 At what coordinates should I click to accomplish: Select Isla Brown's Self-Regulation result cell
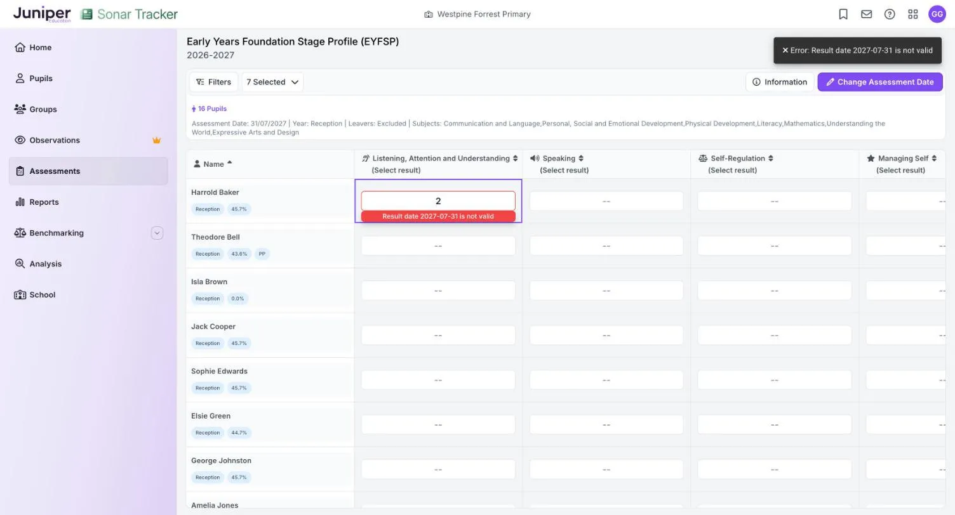point(775,290)
